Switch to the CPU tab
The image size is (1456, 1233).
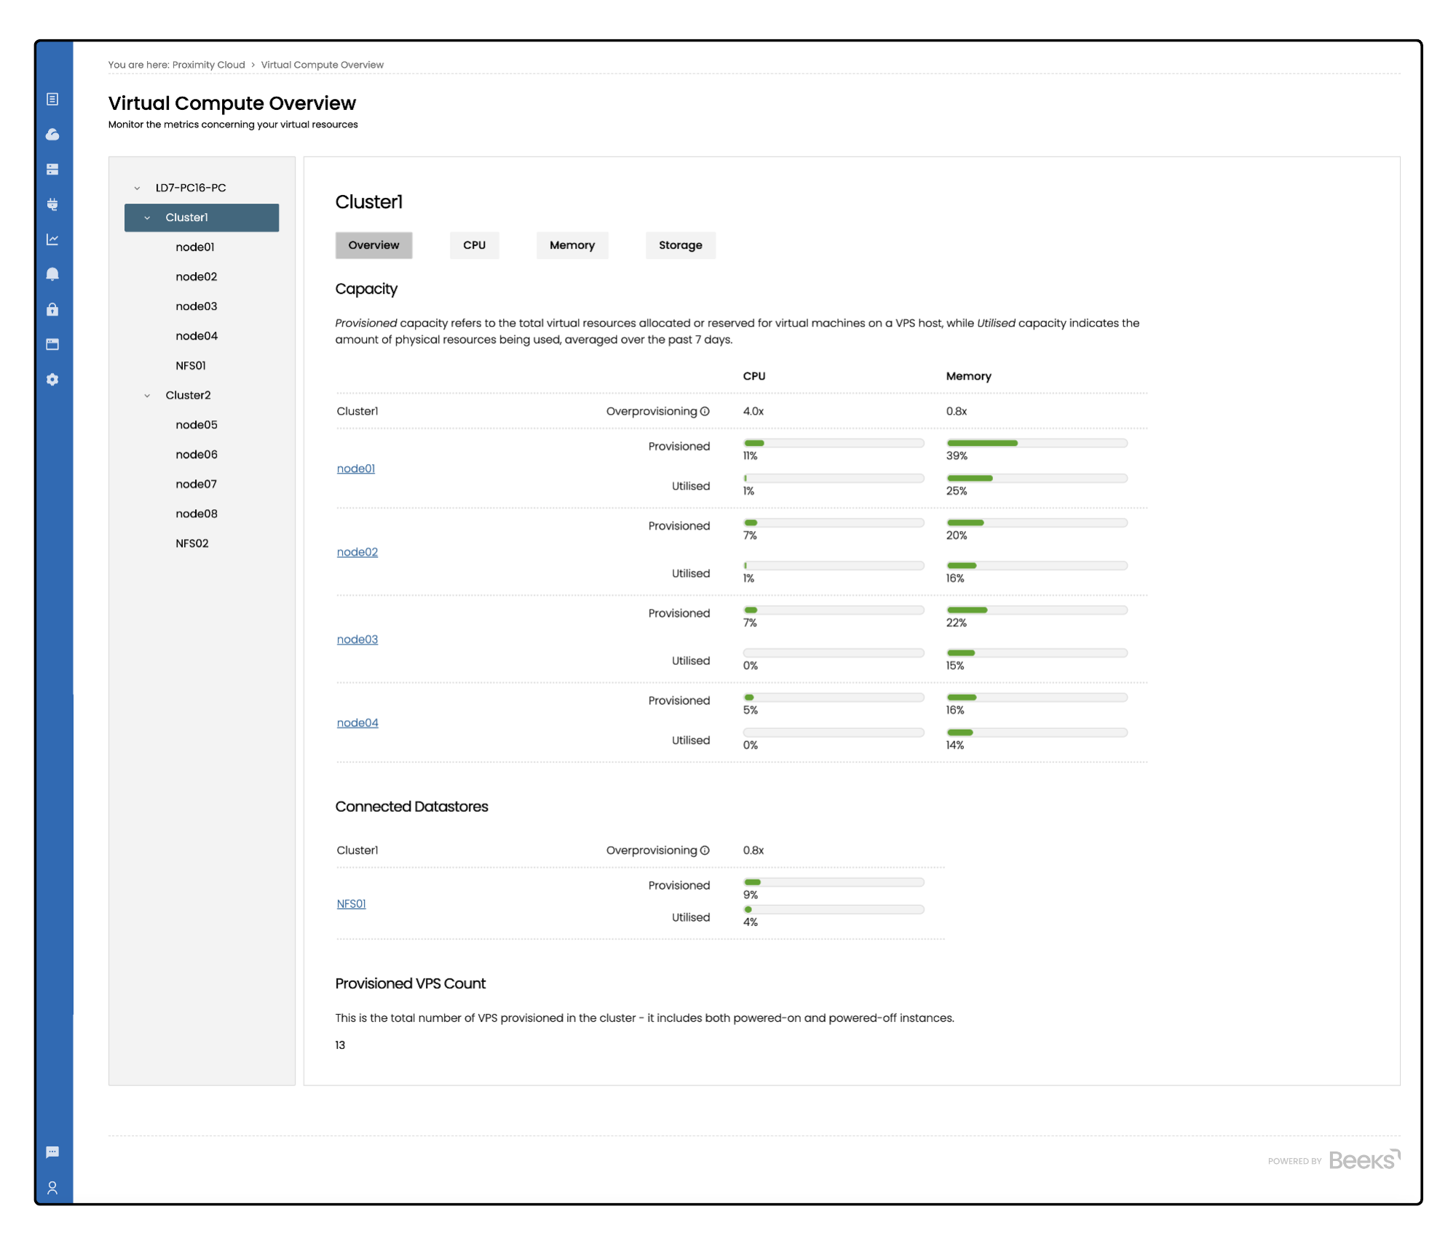coord(474,245)
